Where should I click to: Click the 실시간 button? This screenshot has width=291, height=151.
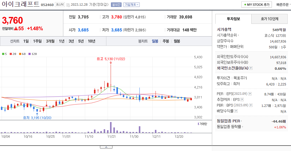(x=116, y=5)
